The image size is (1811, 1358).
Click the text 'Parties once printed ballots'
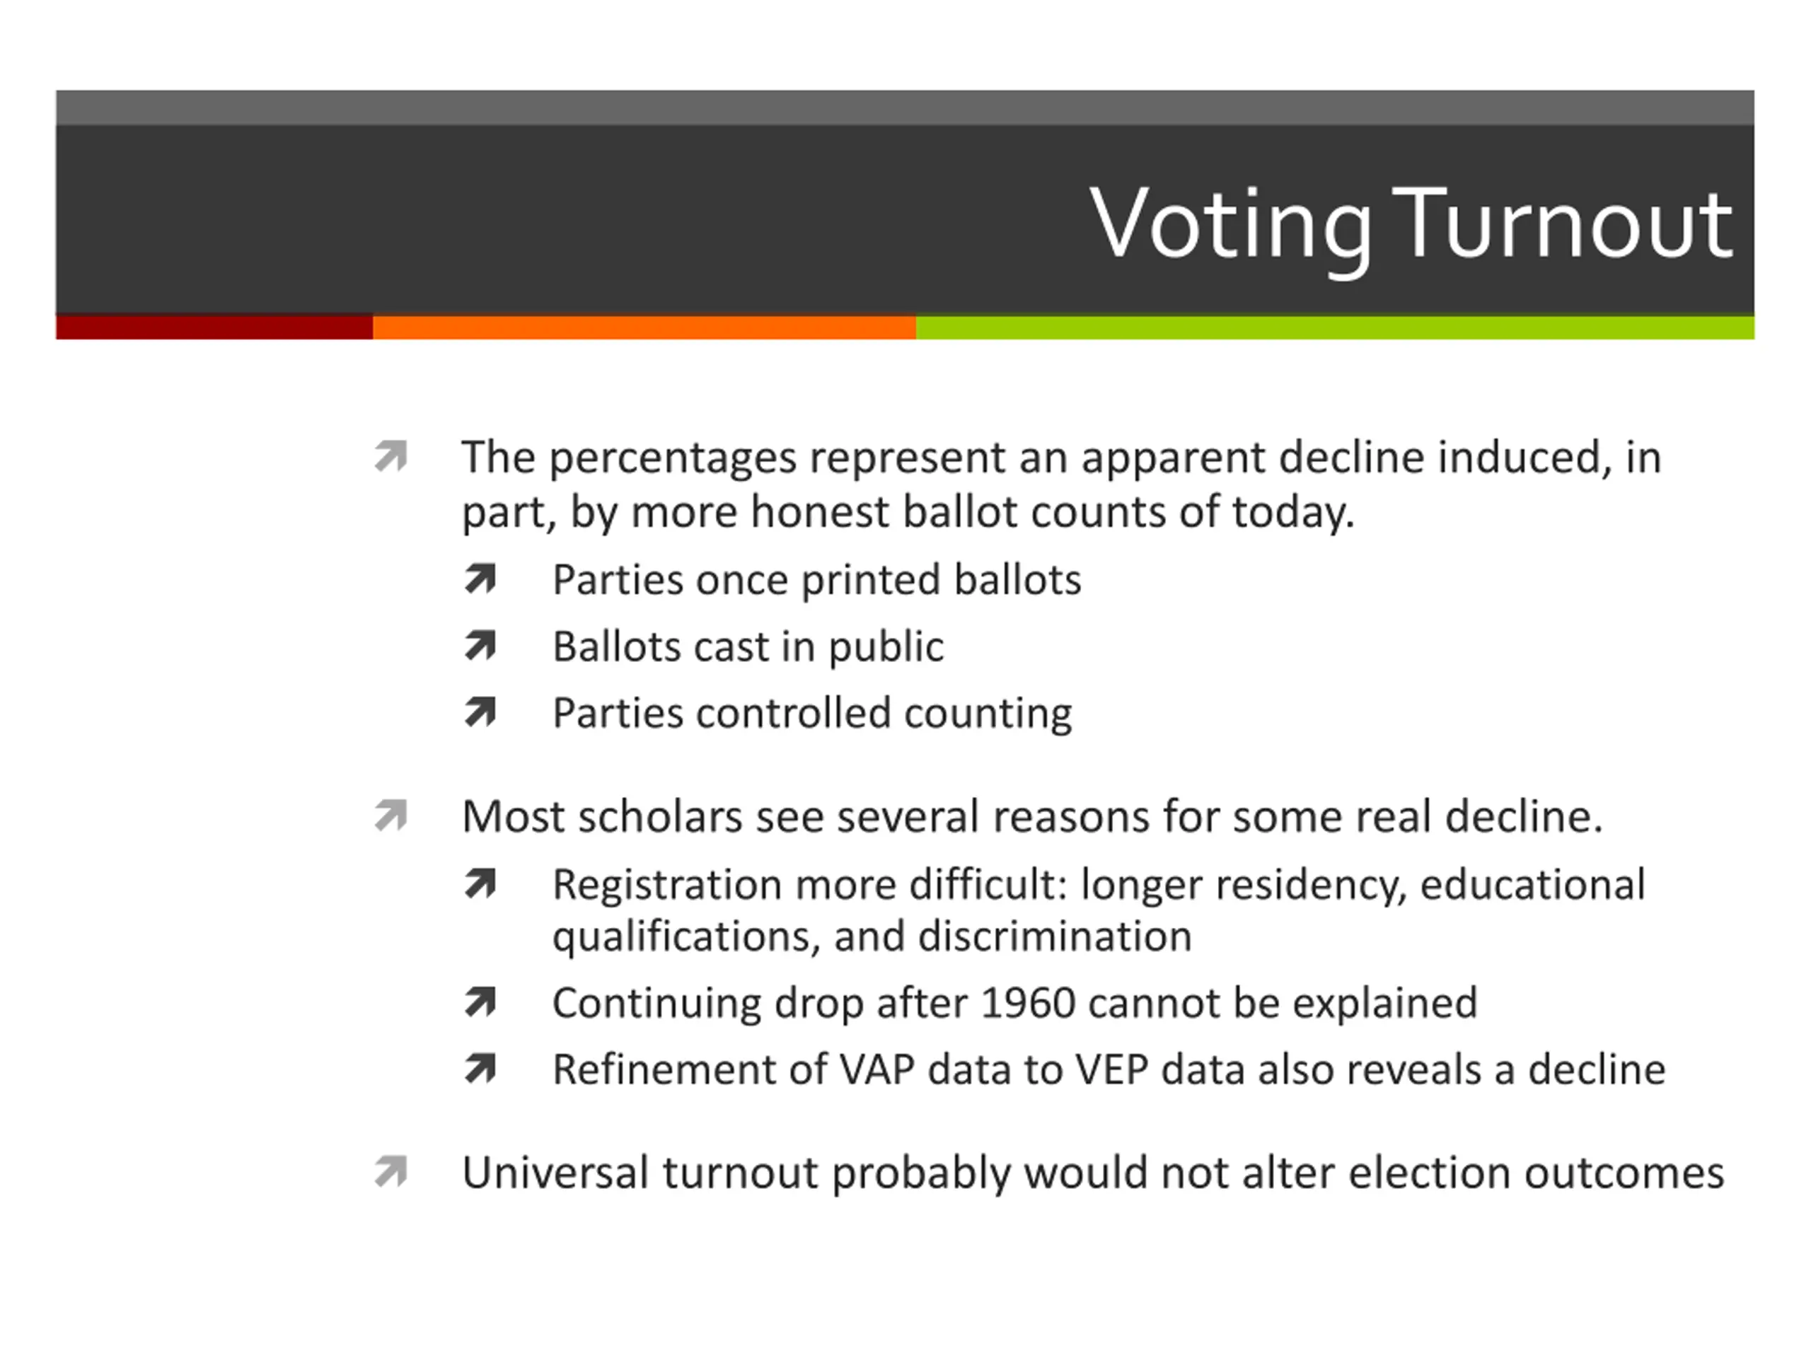817,581
